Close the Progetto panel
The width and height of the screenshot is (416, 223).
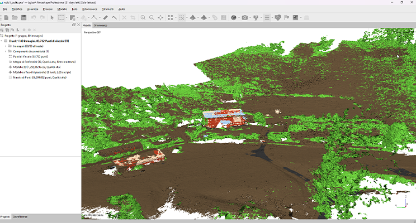79,25
